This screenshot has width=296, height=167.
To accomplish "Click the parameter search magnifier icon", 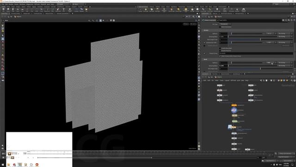I will tap(289, 20).
